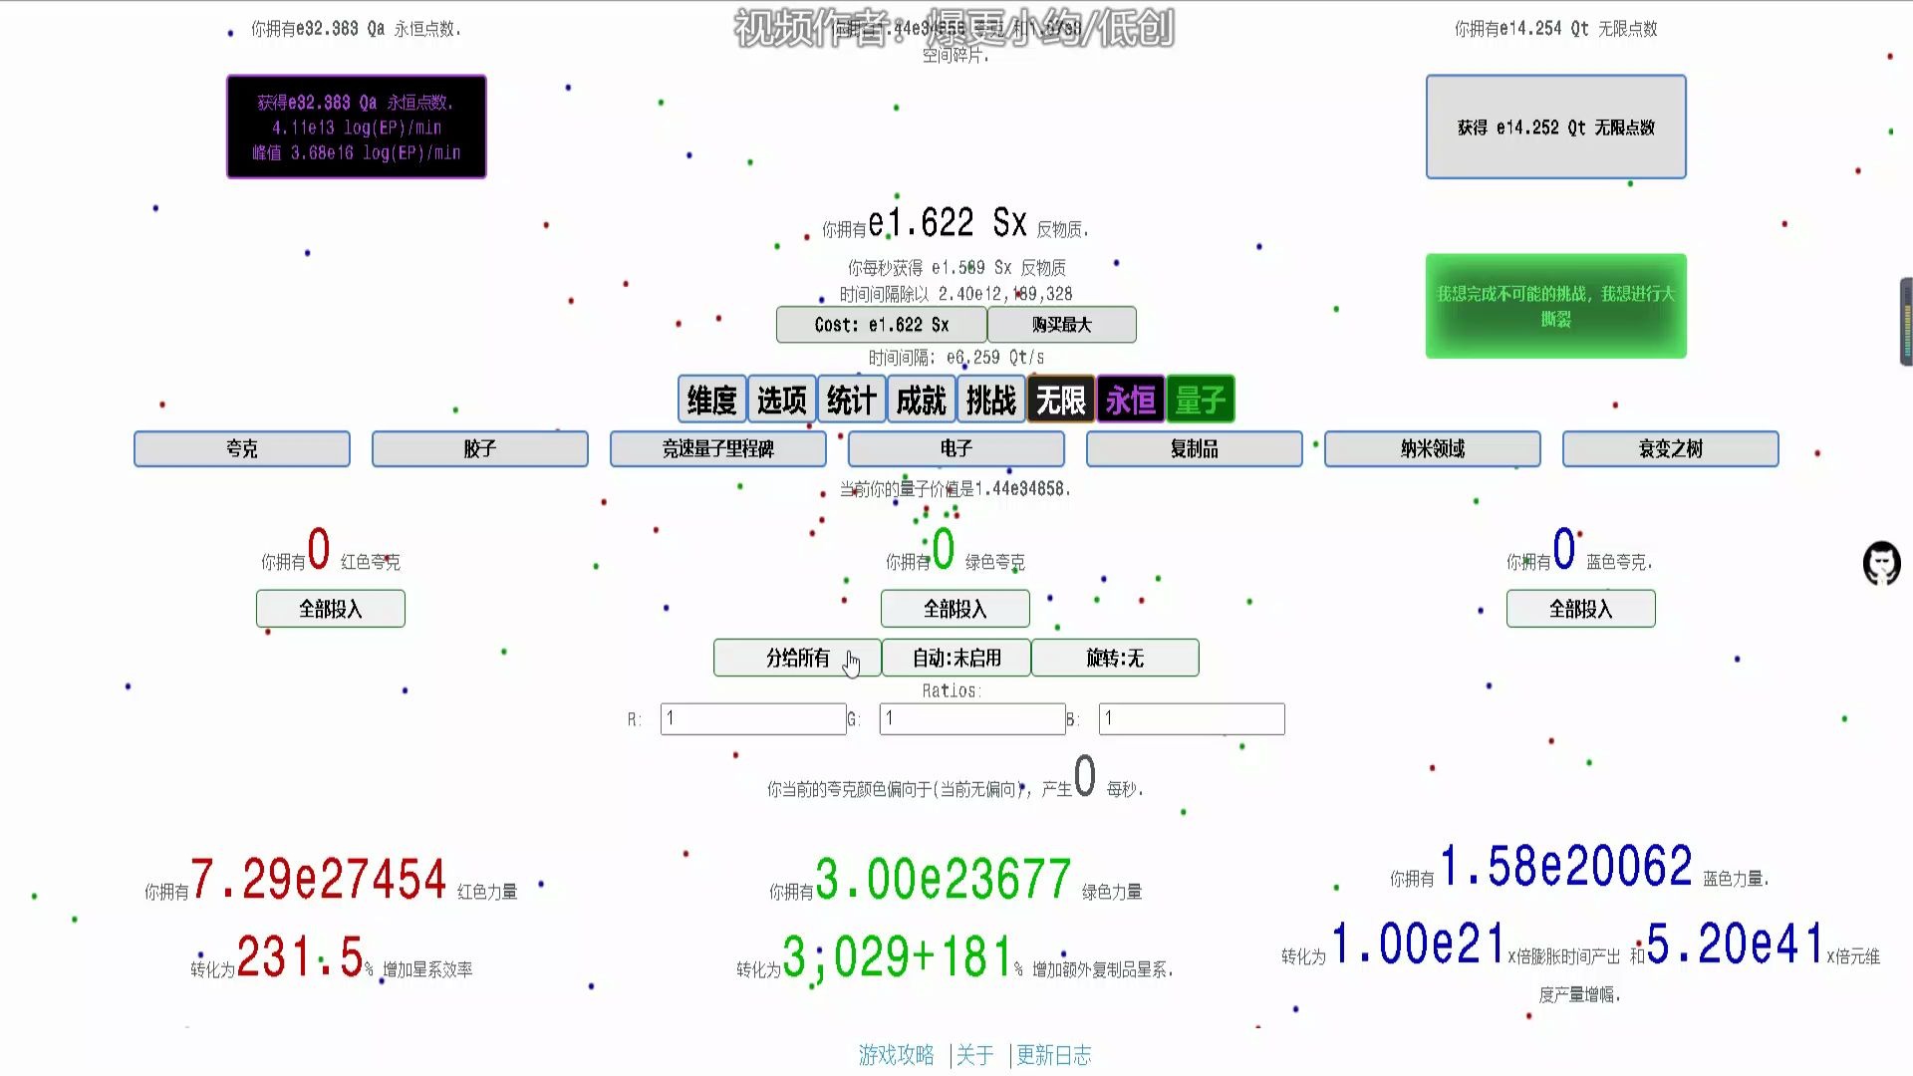Open the 夸克 quarks subtab
This screenshot has height=1076, width=1913.
point(242,448)
